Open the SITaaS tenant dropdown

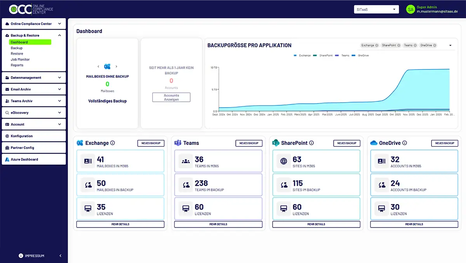[x=376, y=9]
